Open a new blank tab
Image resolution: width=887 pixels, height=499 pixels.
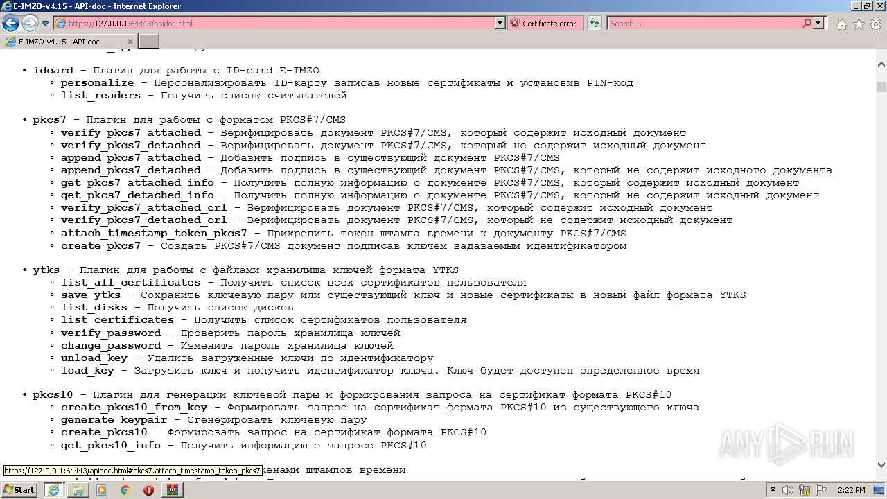tap(149, 42)
